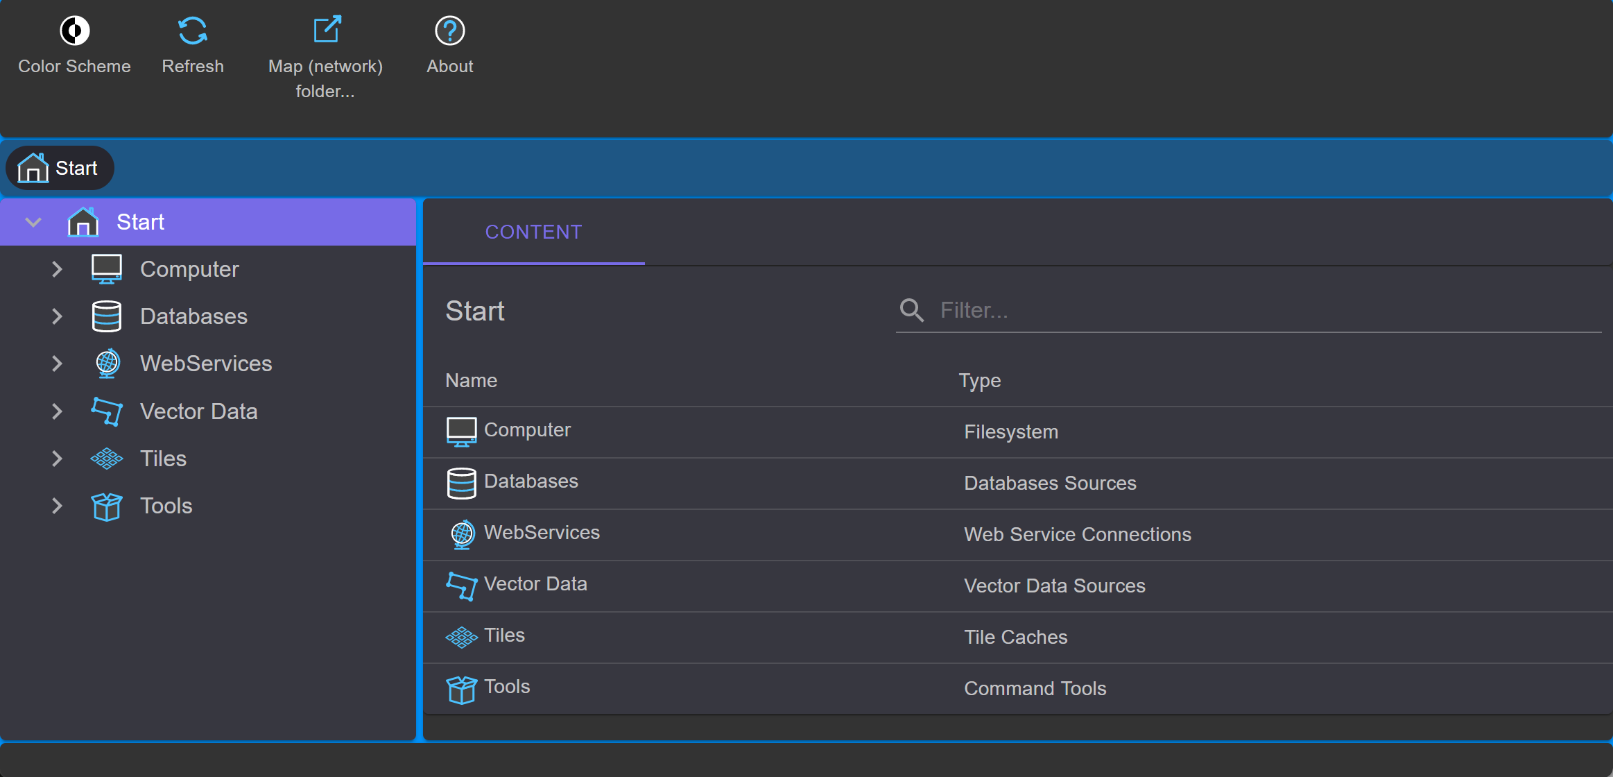Click the Databases cylinder icon in tree
Viewport: 1613px width, 777px height.
107,316
